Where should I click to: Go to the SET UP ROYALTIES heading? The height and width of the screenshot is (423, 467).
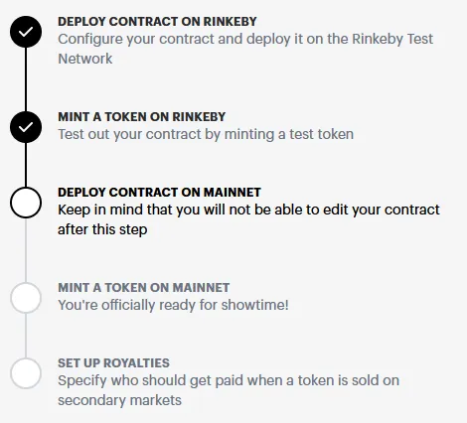(x=113, y=363)
